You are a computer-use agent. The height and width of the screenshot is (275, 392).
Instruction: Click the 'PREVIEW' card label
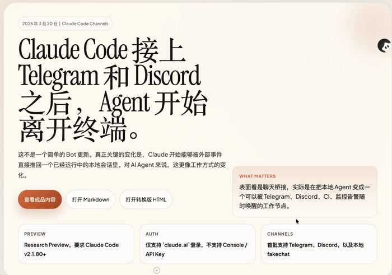[x=35, y=234]
